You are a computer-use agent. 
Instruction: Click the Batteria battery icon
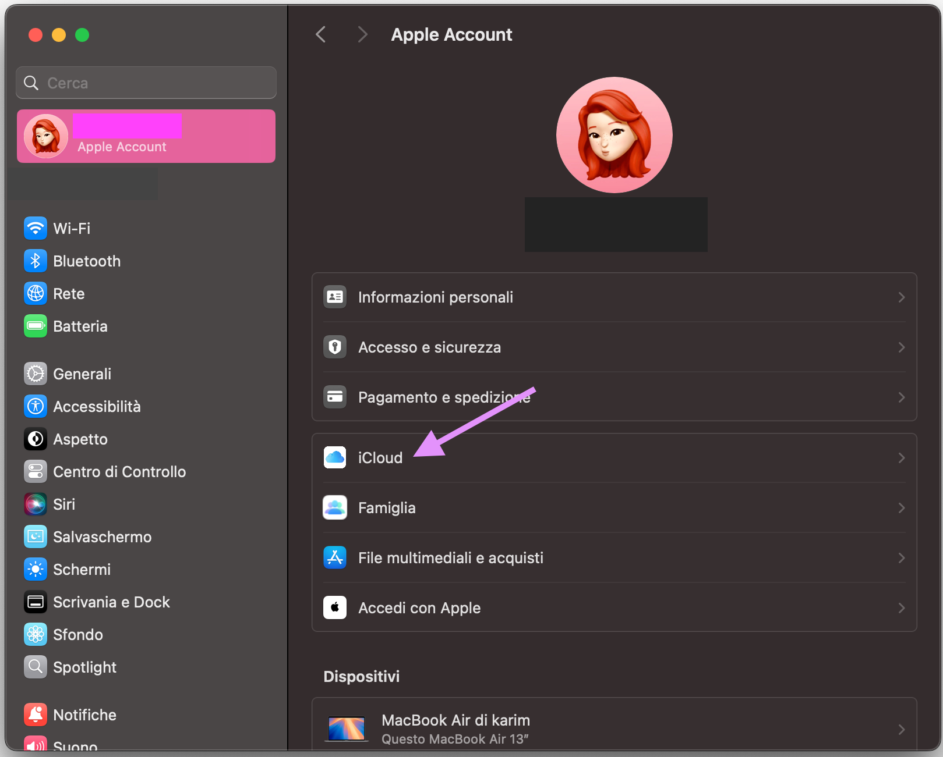[36, 326]
